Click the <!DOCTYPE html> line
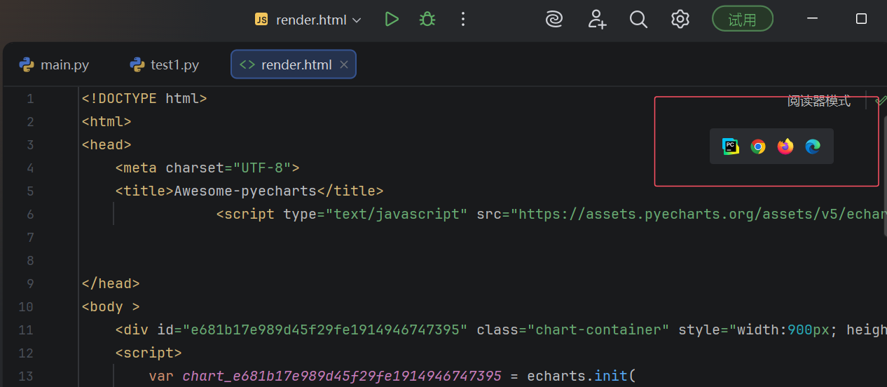The width and height of the screenshot is (887, 387). (x=144, y=98)
